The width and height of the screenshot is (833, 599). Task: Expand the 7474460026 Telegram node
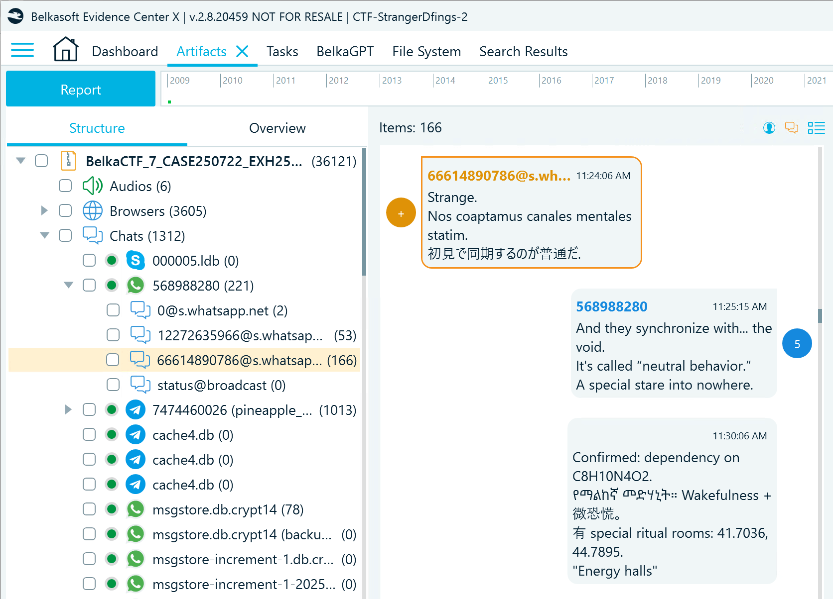click(68, 409)
